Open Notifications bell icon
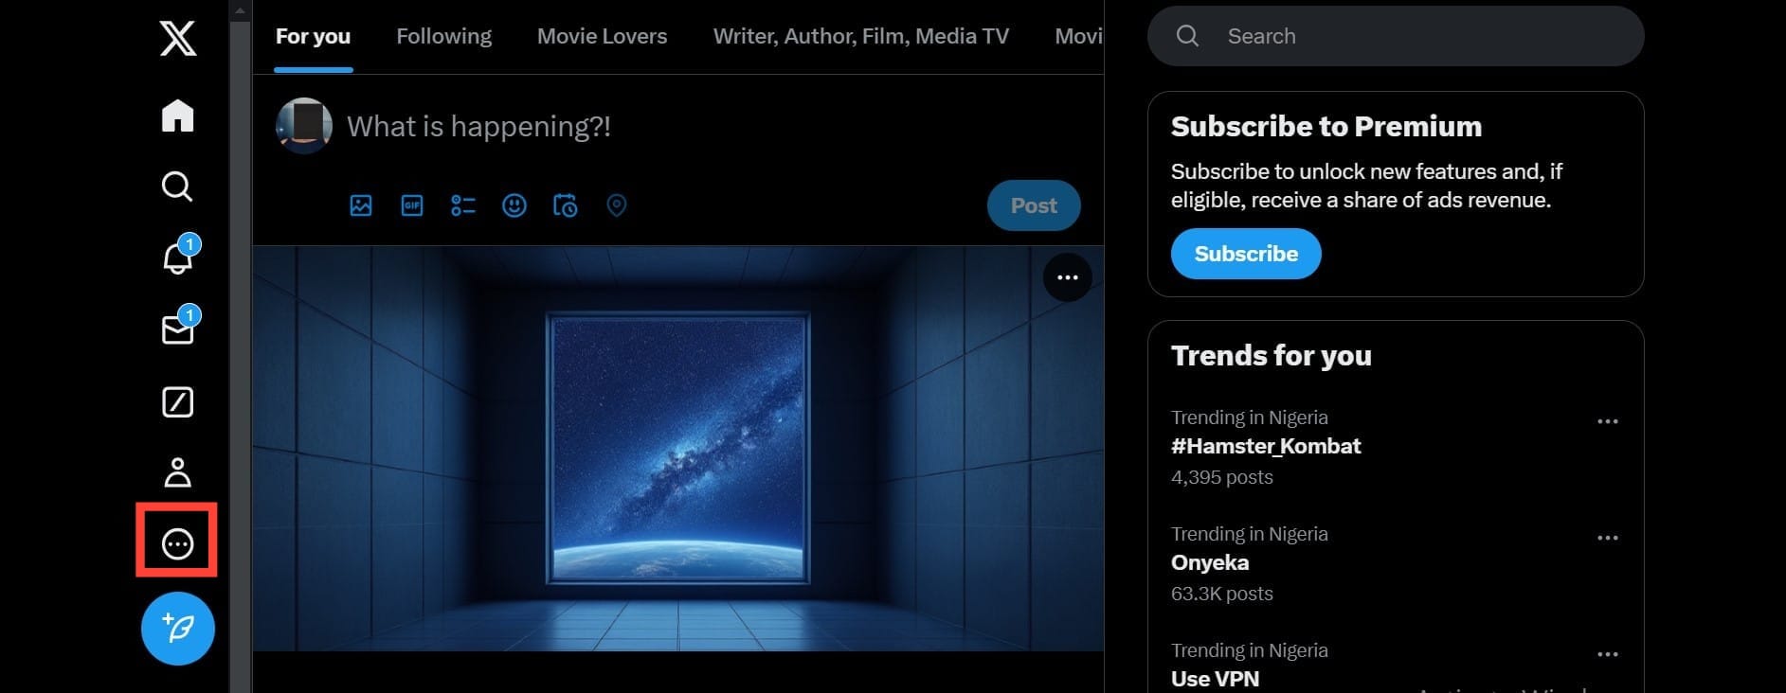Viewport: 1786px width, 693px height. 178,257
